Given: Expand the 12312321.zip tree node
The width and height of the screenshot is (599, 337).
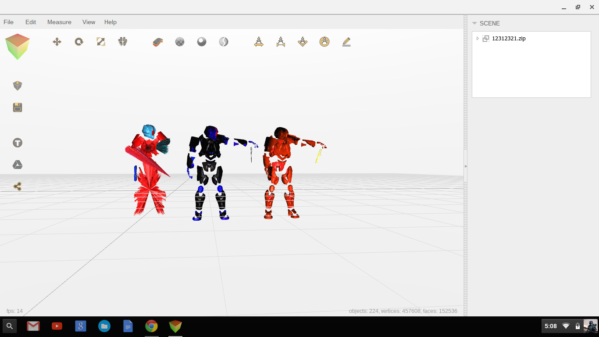Looking at the screenshot, I should click(478, 39).
